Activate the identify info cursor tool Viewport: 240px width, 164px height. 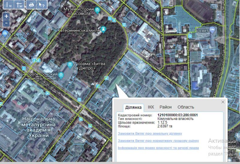pyautogui.click(x=42, y=4)
